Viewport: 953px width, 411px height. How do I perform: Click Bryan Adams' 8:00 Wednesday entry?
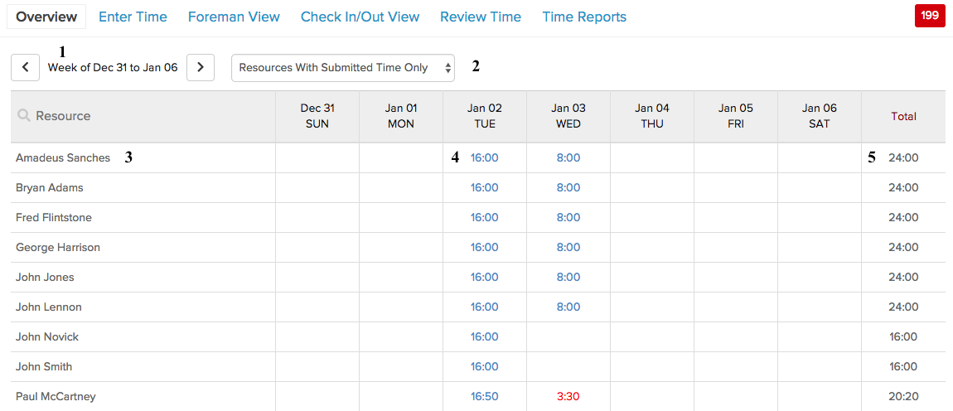(568, 188)
